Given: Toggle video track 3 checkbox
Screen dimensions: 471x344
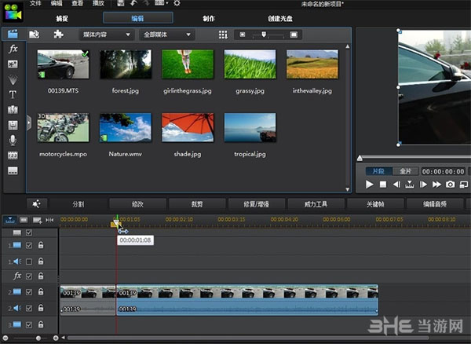Looking at the screenshot, I should pos(29,325).
